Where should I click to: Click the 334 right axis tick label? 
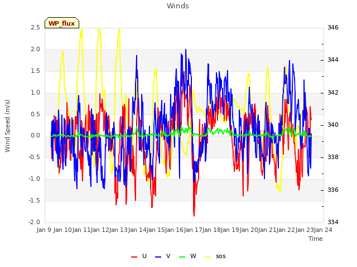tap(333, 222)
